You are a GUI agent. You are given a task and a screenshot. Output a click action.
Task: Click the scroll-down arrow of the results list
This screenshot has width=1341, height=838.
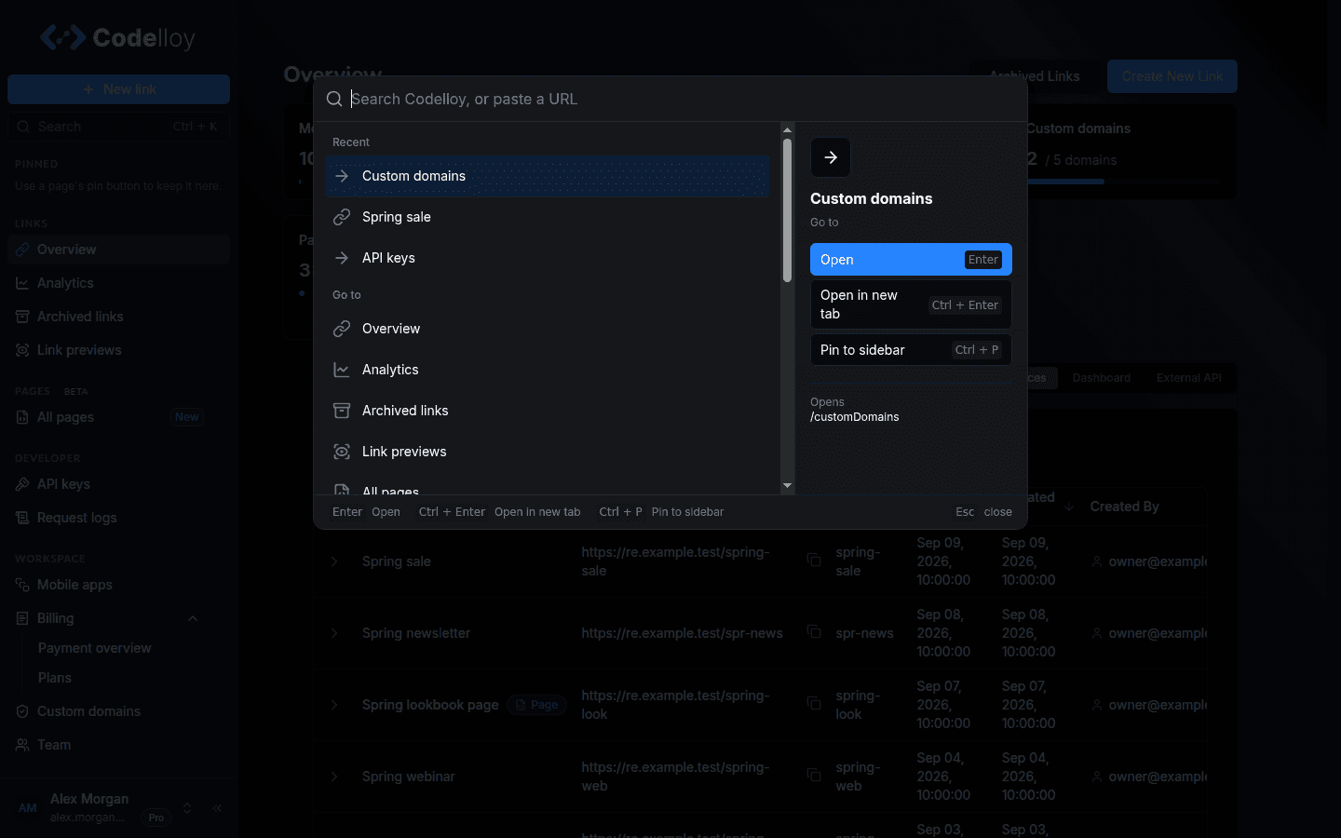(788, 485)
